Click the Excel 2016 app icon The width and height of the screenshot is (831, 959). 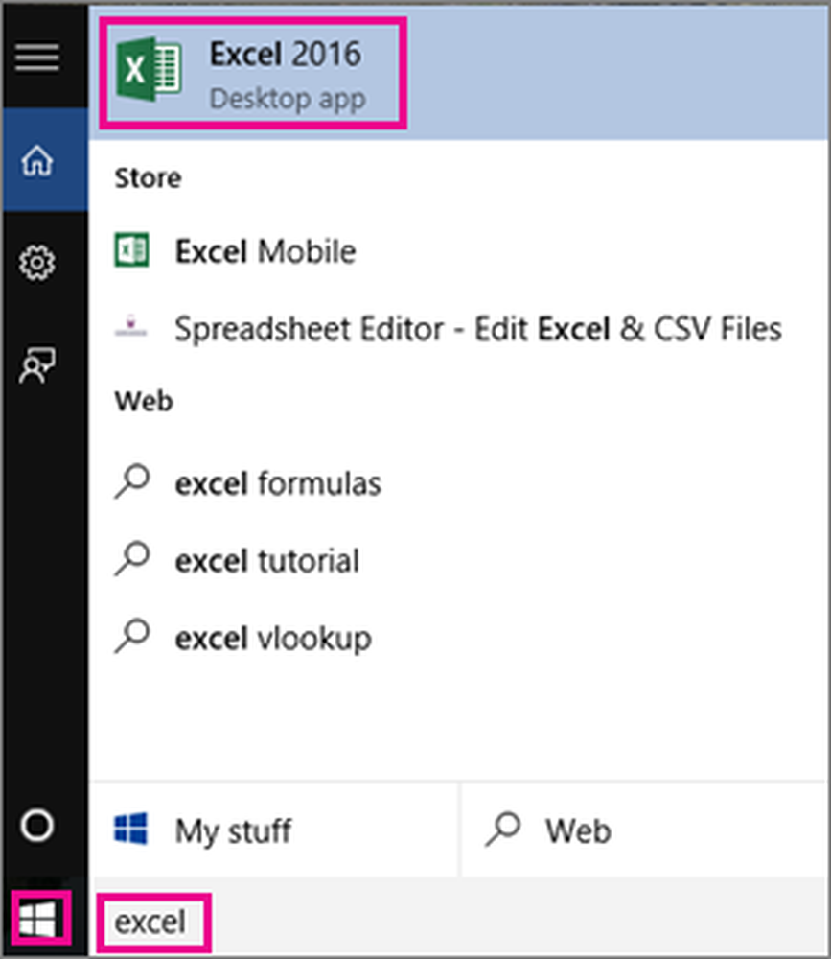click(x=149, y=72)
